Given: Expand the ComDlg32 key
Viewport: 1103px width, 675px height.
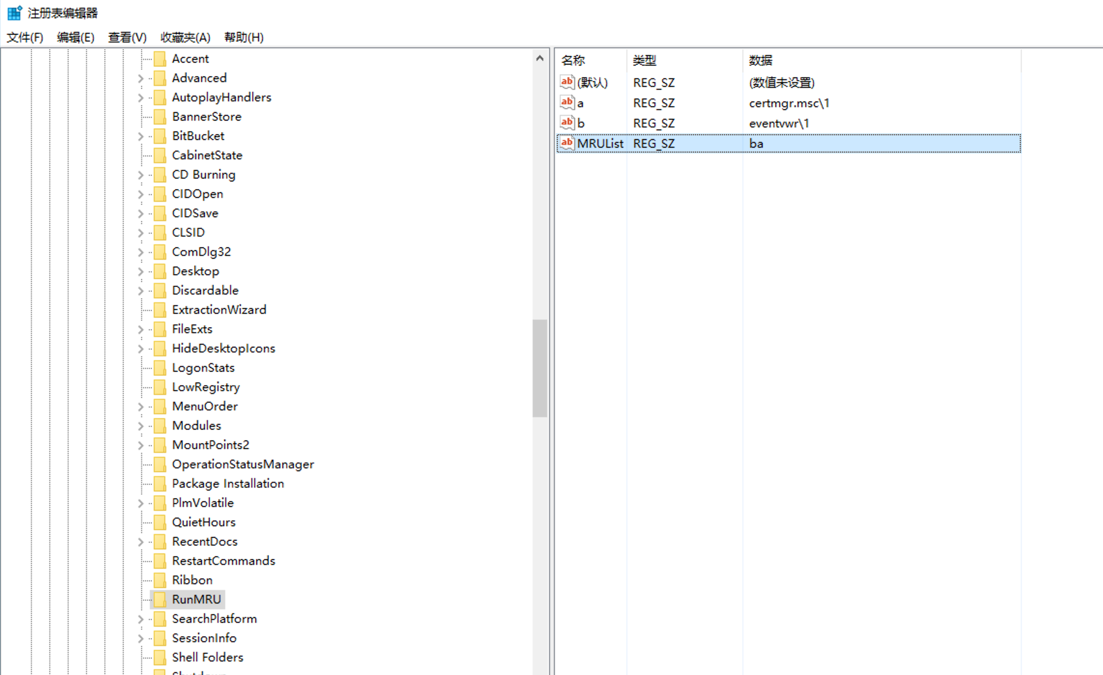Looking at the screenshot, I should (141, 252).
